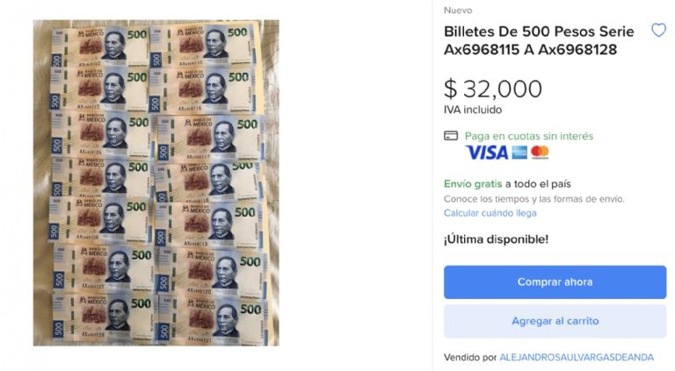The image size is (675, 371).
Task: Click the top-left banknote in the photo
Action: pyautogui.click(x=100, y=46)
